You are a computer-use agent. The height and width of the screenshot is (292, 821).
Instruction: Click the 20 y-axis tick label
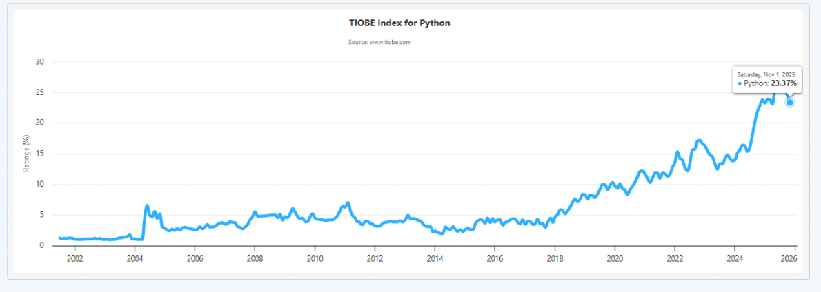(x=40, y=123)
